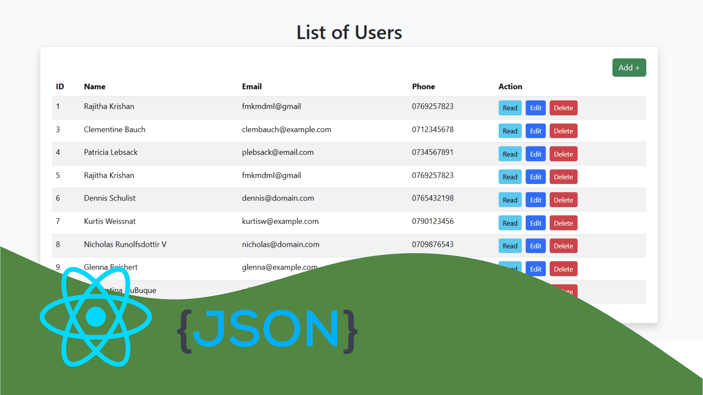Edit Patricia Lebsack's entry
The image size is (703, 395).
(x=536, y=154)
